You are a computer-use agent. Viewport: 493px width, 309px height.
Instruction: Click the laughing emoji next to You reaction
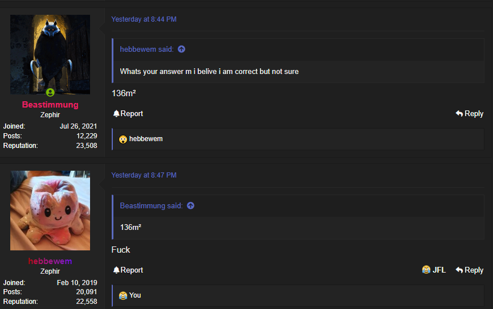point(123,295)
